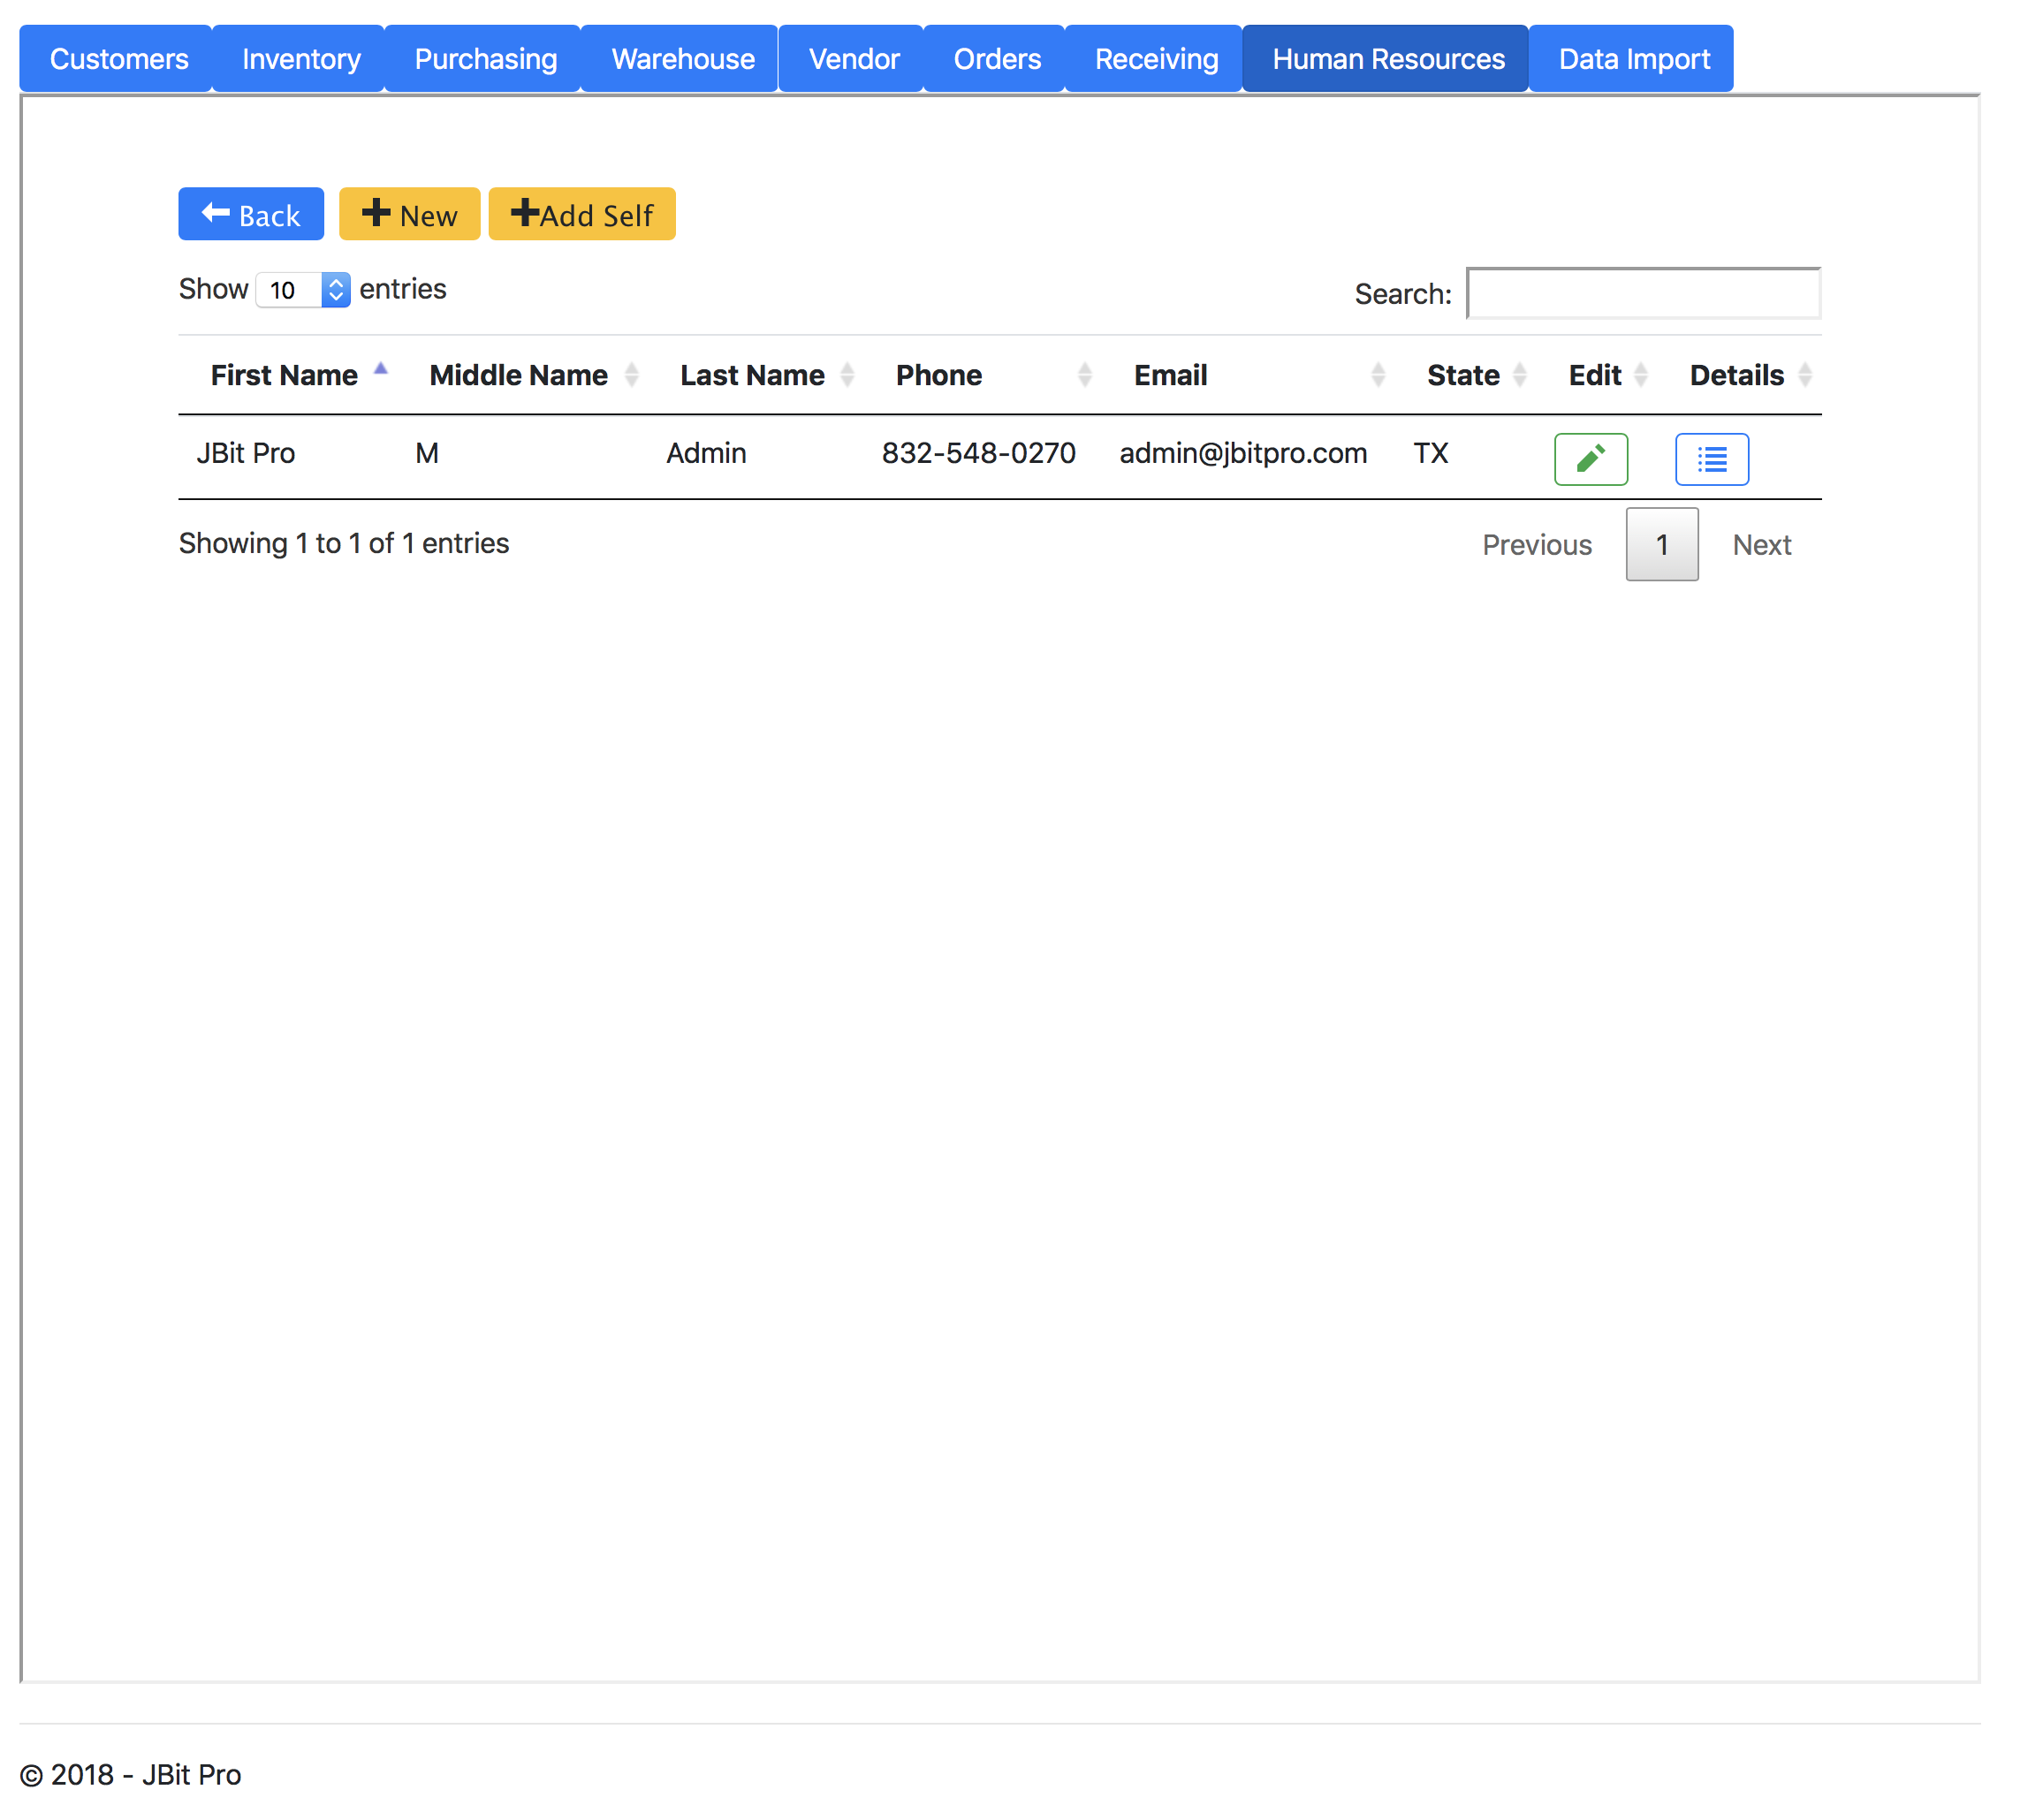Click the M middle name cell

427,453
